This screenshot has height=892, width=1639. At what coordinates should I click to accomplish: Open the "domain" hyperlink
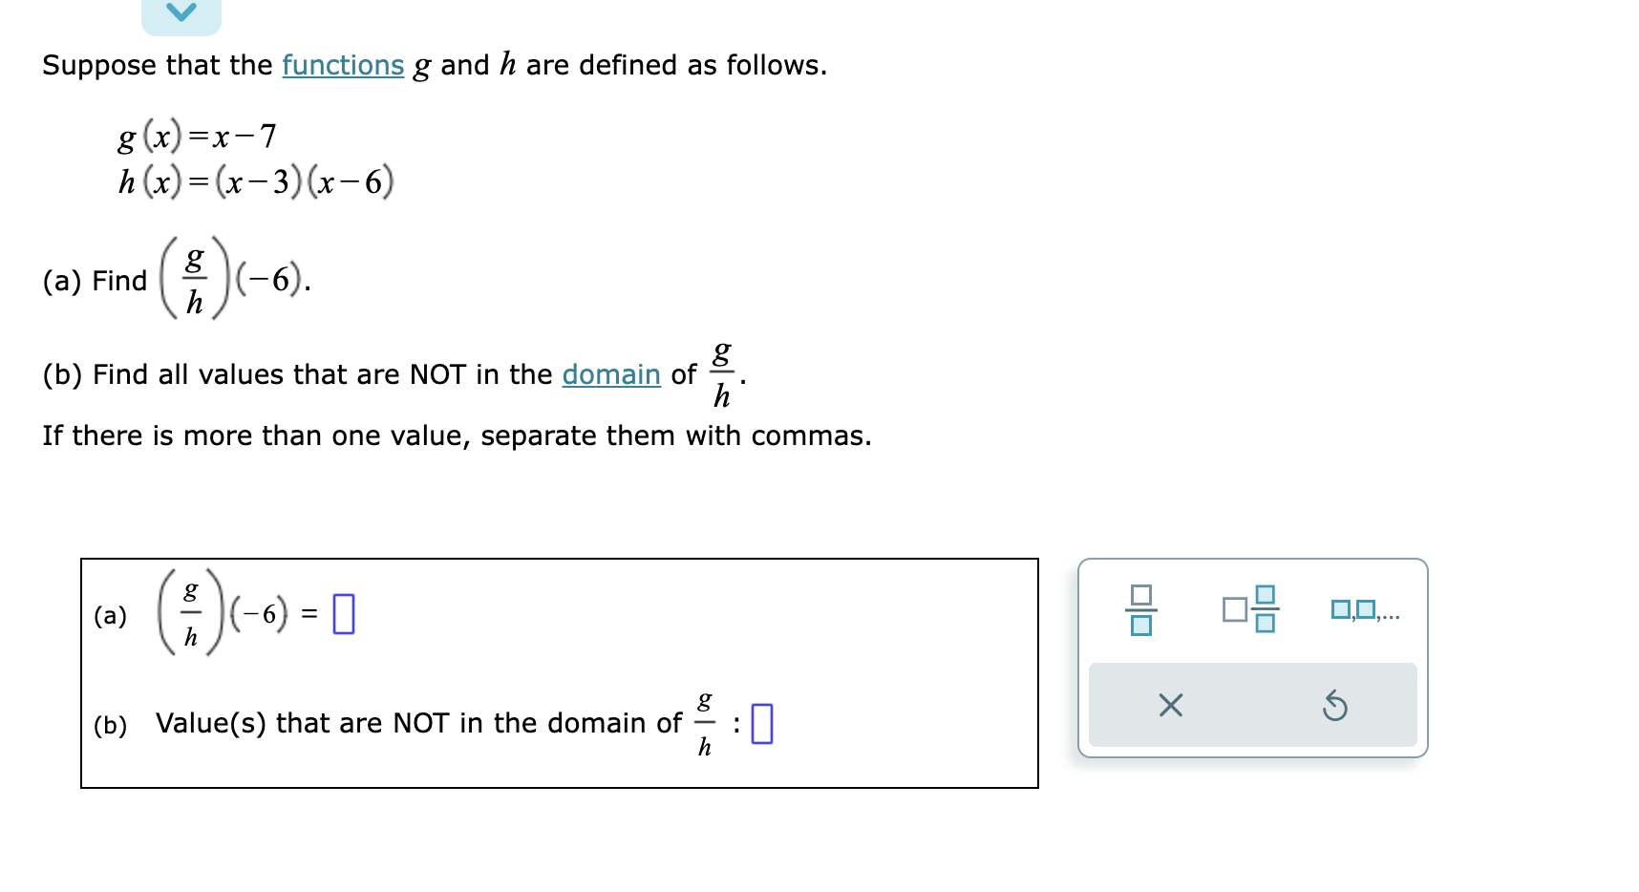point(610,374)
